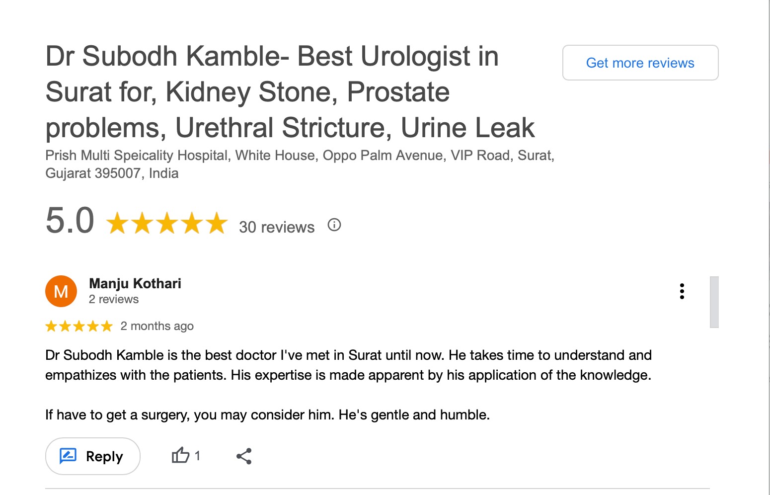Click the reviews list scrollbar thumb
The image size is (770, 495).
(714, 302)
